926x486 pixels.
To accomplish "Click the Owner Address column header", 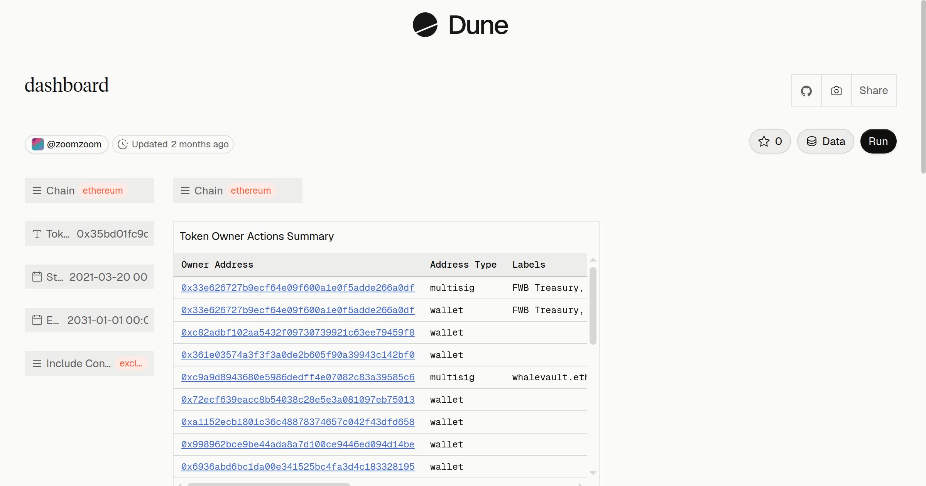I will 217,265.
